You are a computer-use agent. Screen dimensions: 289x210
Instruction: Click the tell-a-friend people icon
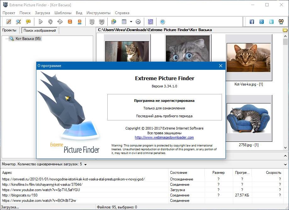[281, 22]
